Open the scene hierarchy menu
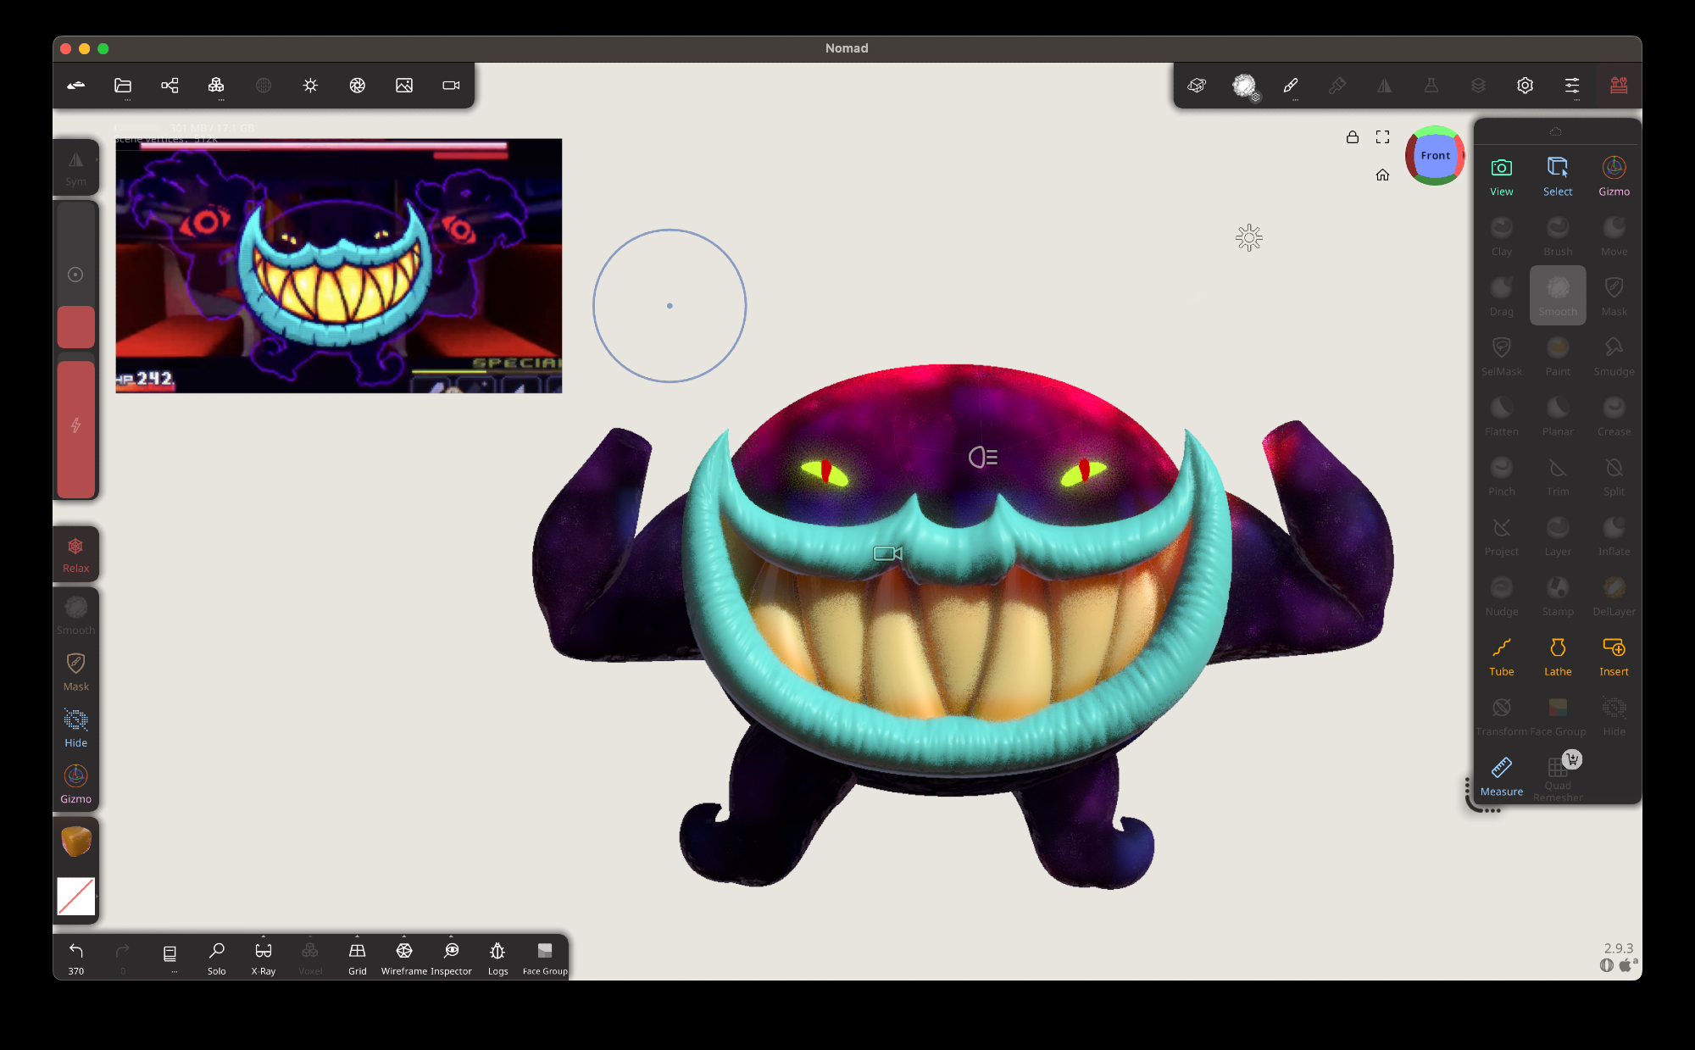The image size is (1695, 1050). (169, 86)
